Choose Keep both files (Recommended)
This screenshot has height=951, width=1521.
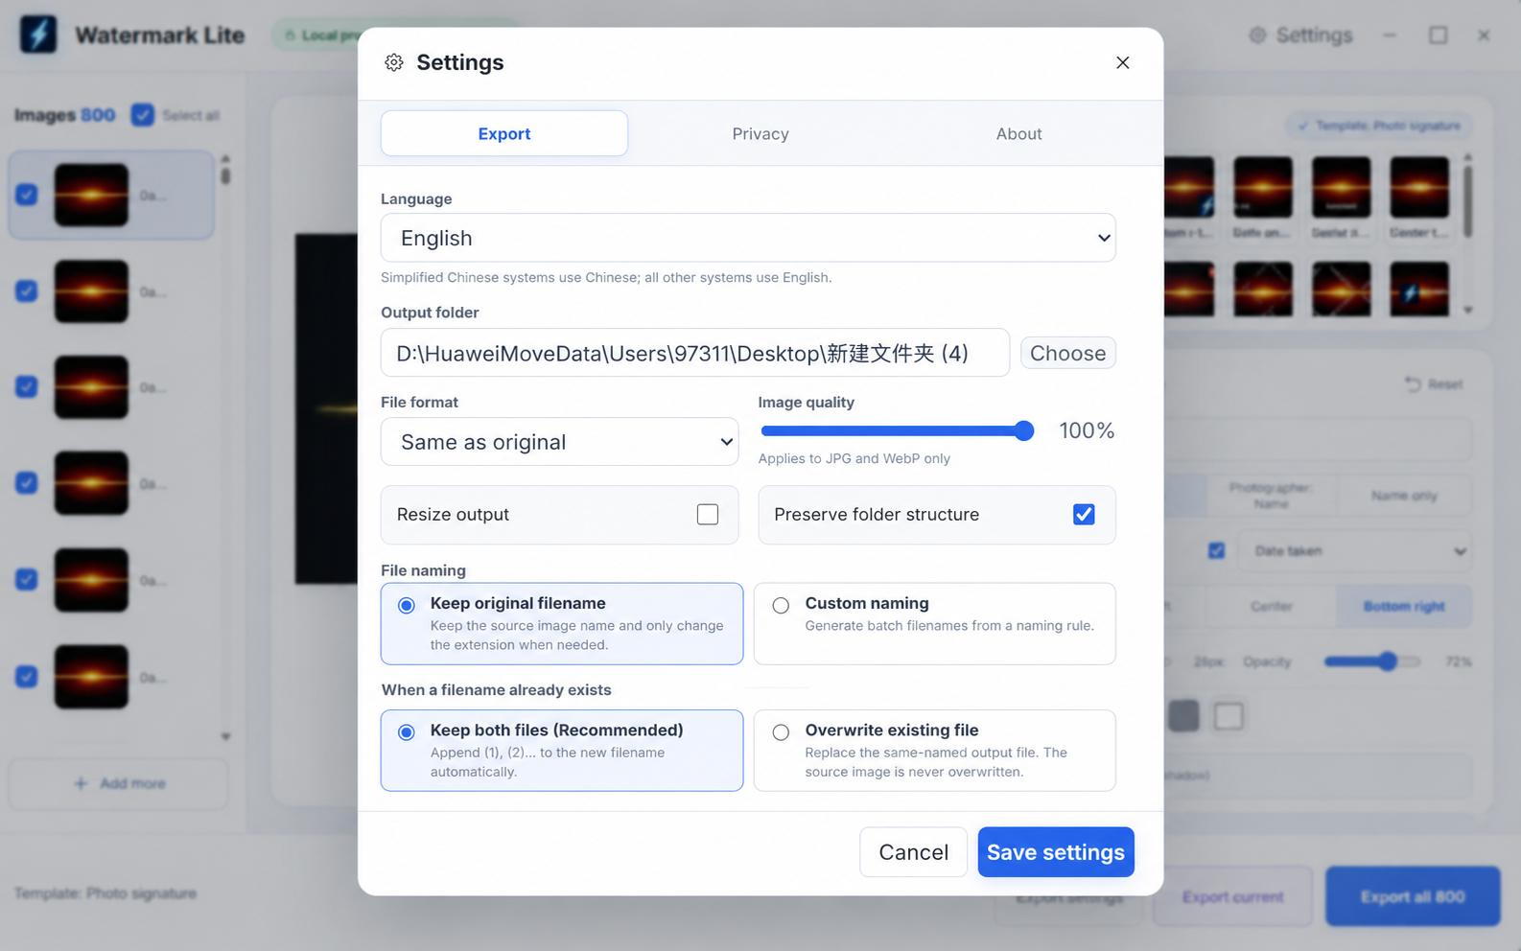tap(562, 751)
